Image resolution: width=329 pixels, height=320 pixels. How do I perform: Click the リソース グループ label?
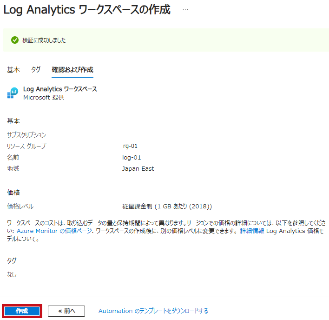click(x=26, y=146)
